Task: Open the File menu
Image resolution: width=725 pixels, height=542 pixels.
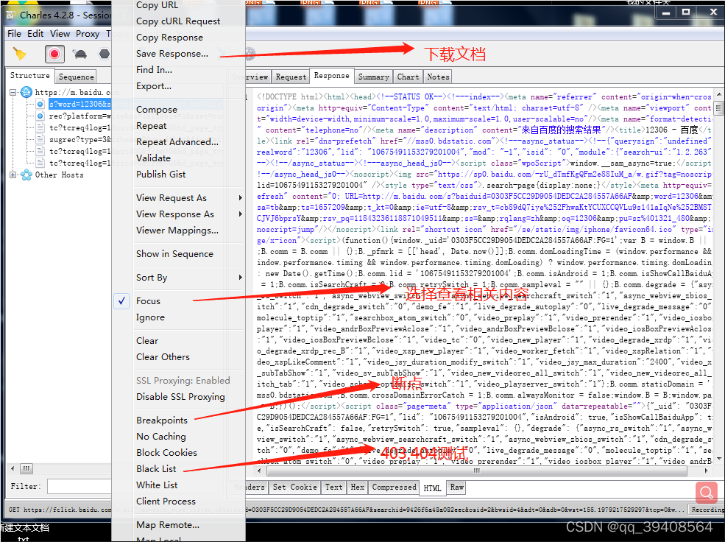Action: (x=14, y=34)
